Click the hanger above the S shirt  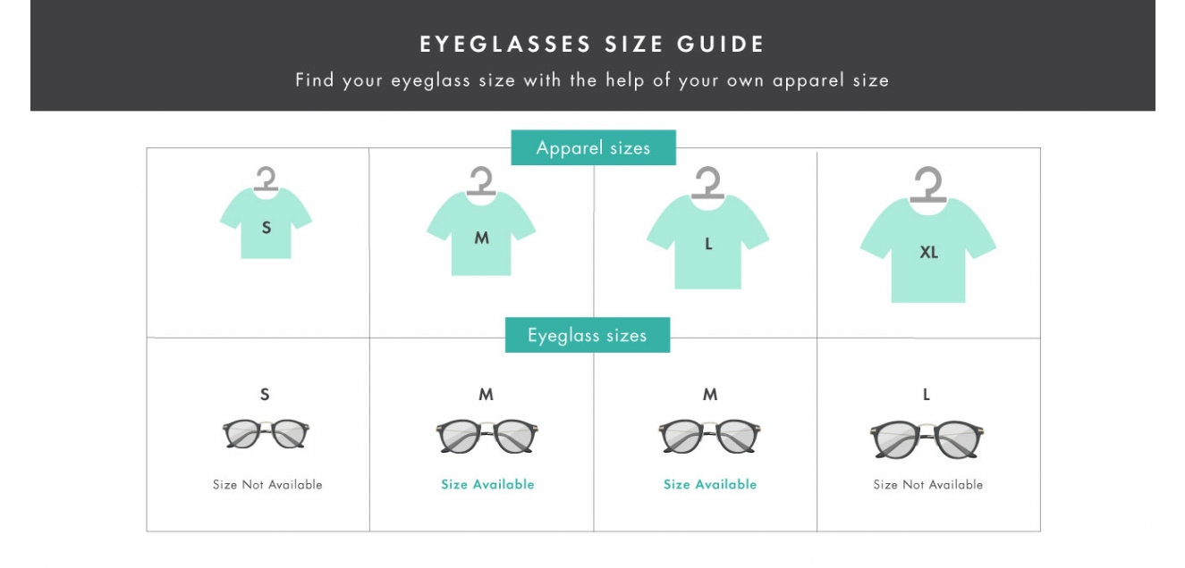tap(266, 180)
